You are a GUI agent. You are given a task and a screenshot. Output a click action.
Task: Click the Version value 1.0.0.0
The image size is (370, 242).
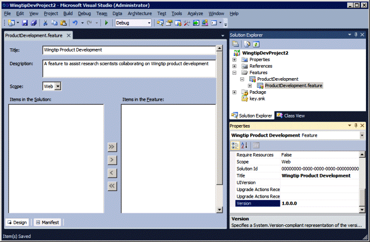[x=289, y=204]
